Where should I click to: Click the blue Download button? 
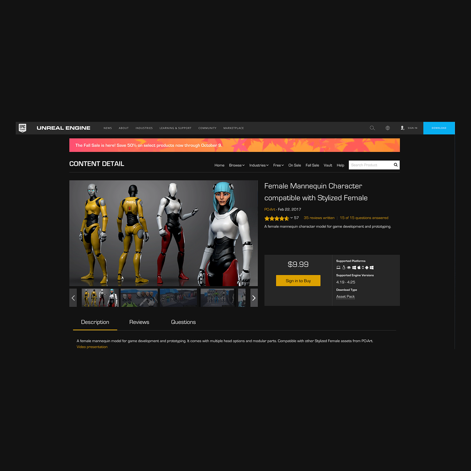[x=439, y=128]
